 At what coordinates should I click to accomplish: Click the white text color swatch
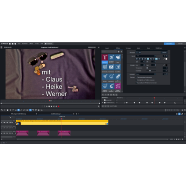(166, 59)
